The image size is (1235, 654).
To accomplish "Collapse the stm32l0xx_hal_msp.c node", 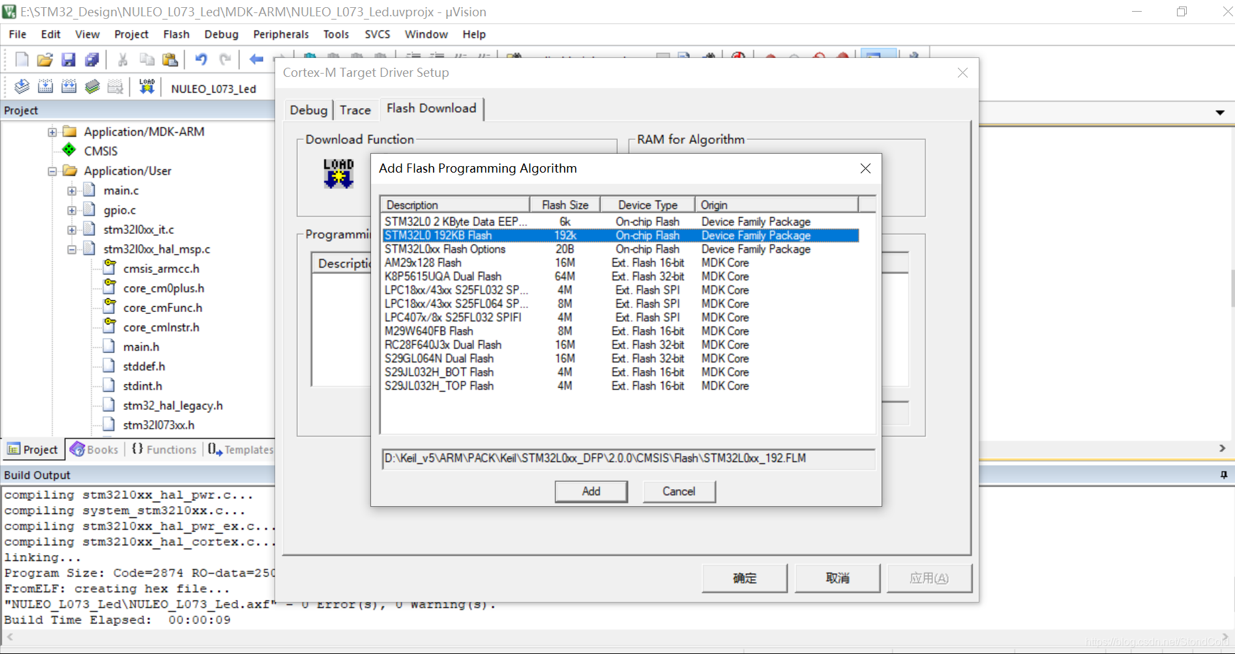I will (72, 249).
